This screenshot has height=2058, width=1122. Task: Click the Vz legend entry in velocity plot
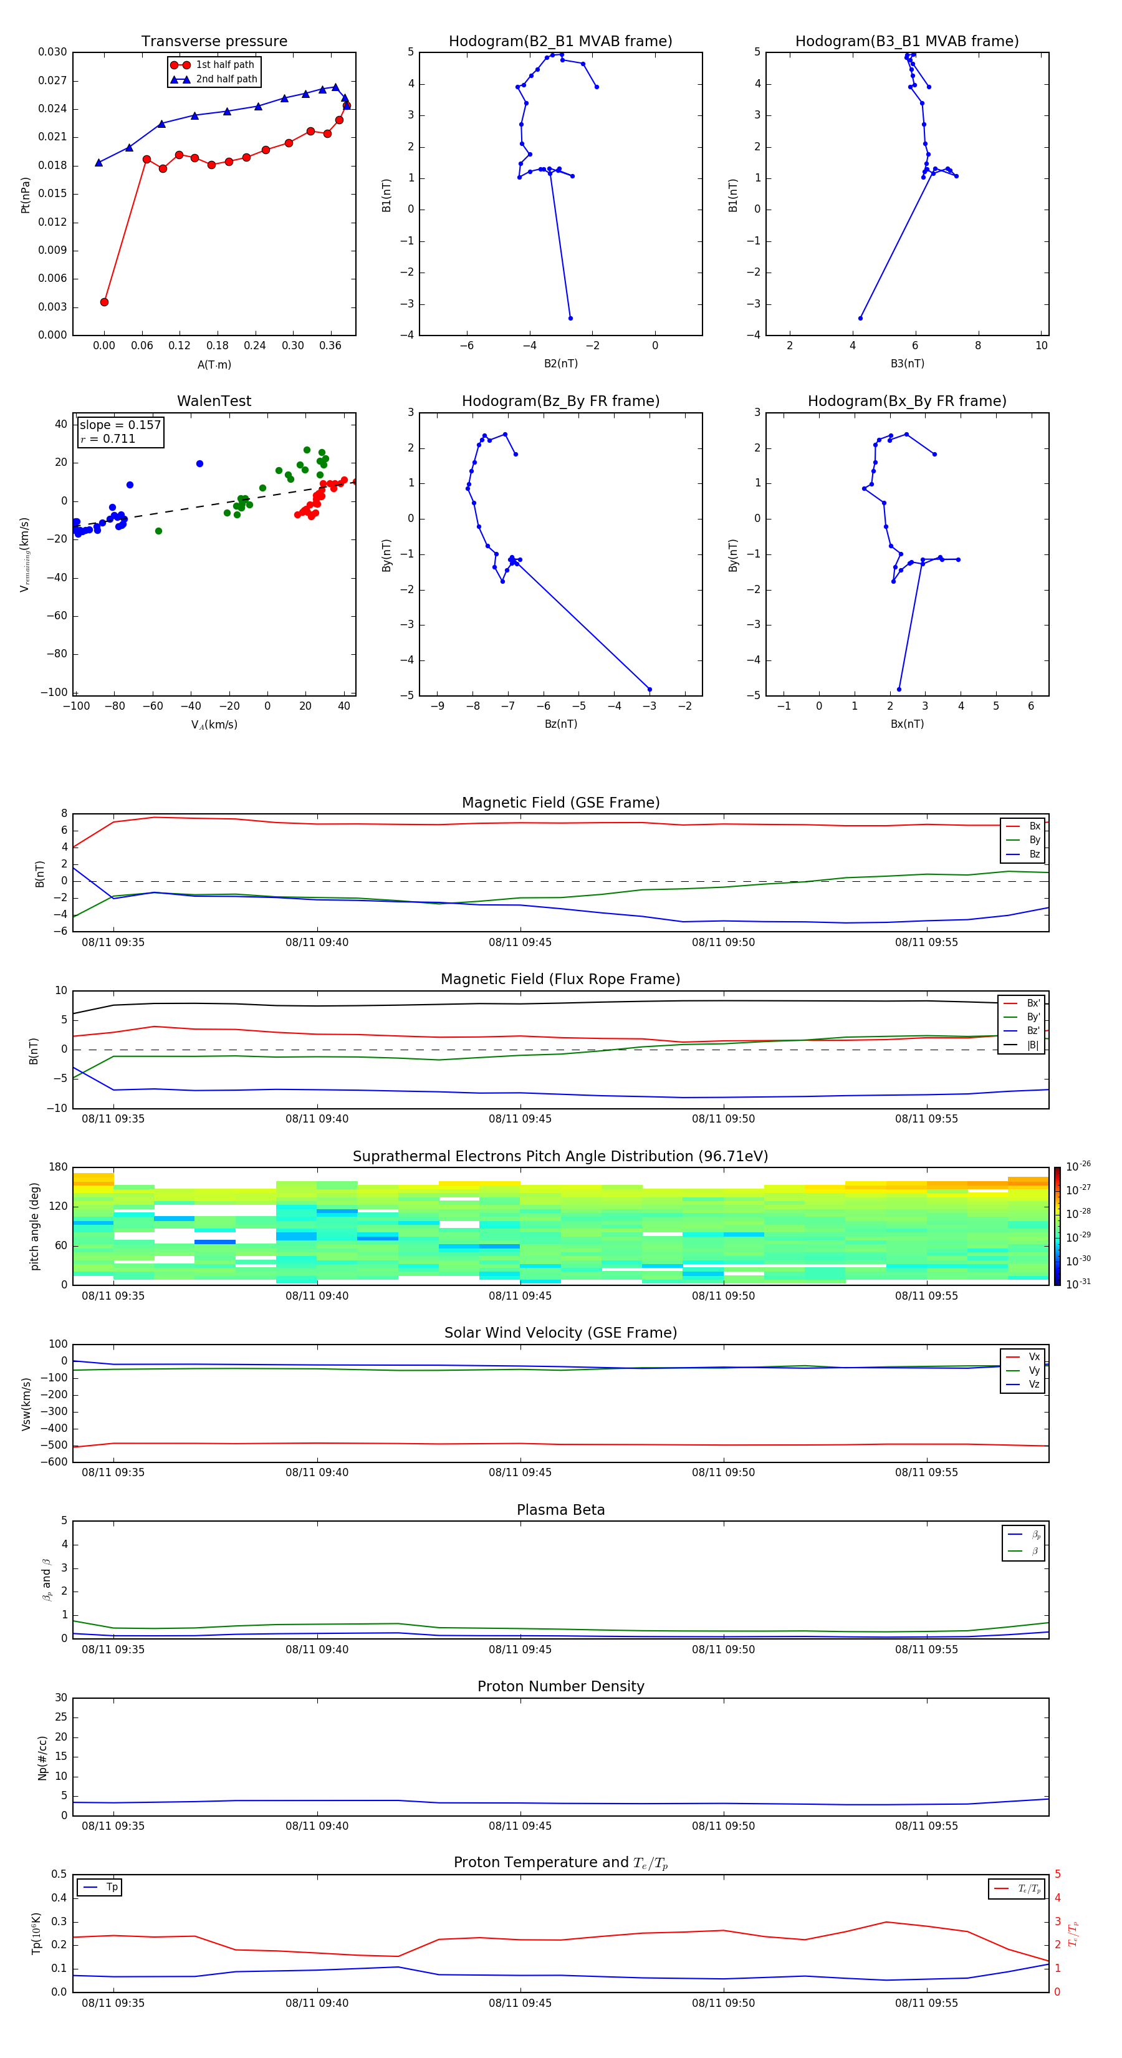[x=1024, y=1384]
